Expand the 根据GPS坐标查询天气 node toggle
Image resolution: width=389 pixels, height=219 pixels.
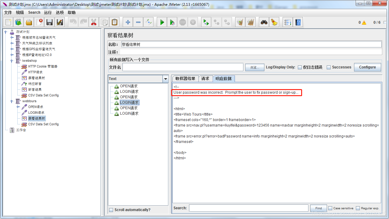12,49
